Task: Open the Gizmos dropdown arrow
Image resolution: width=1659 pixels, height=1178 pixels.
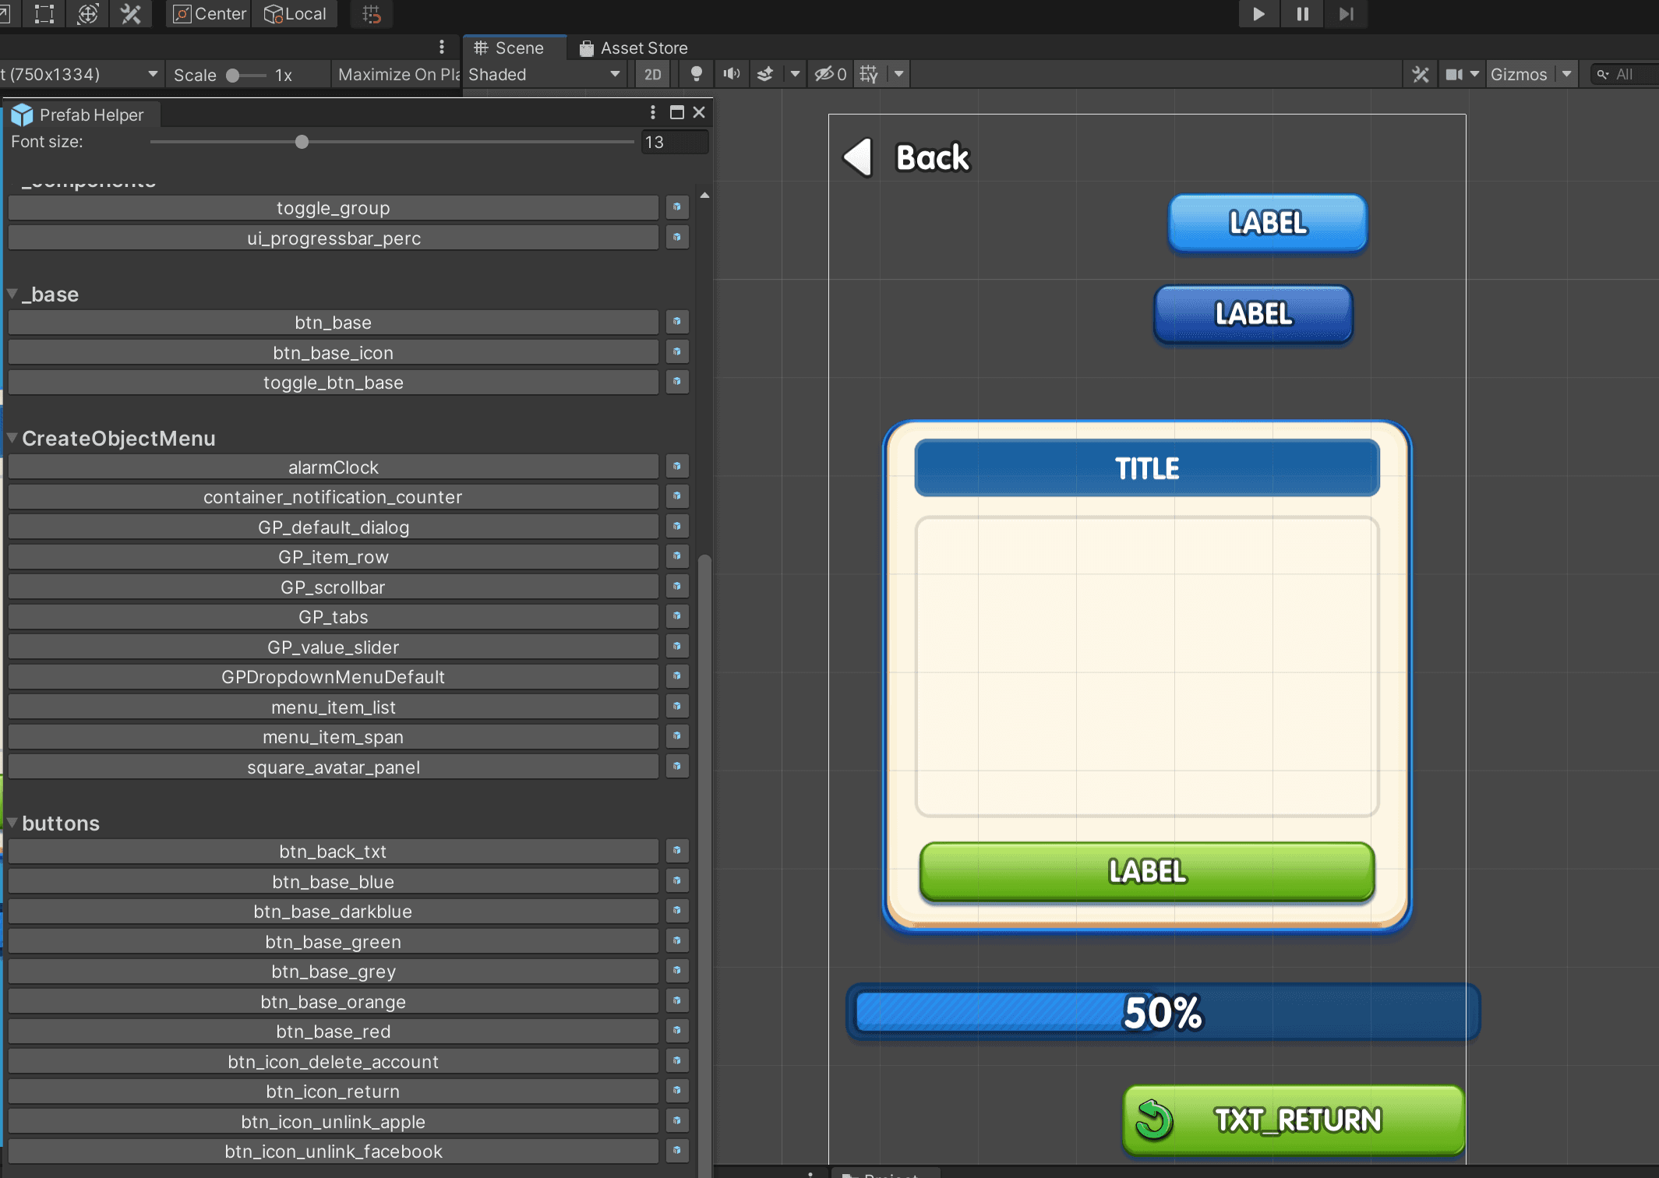Action: point(1566,75)
